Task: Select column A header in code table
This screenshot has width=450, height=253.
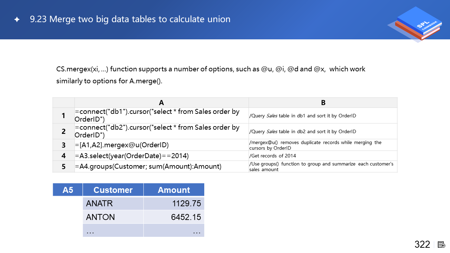Action: 161,103
